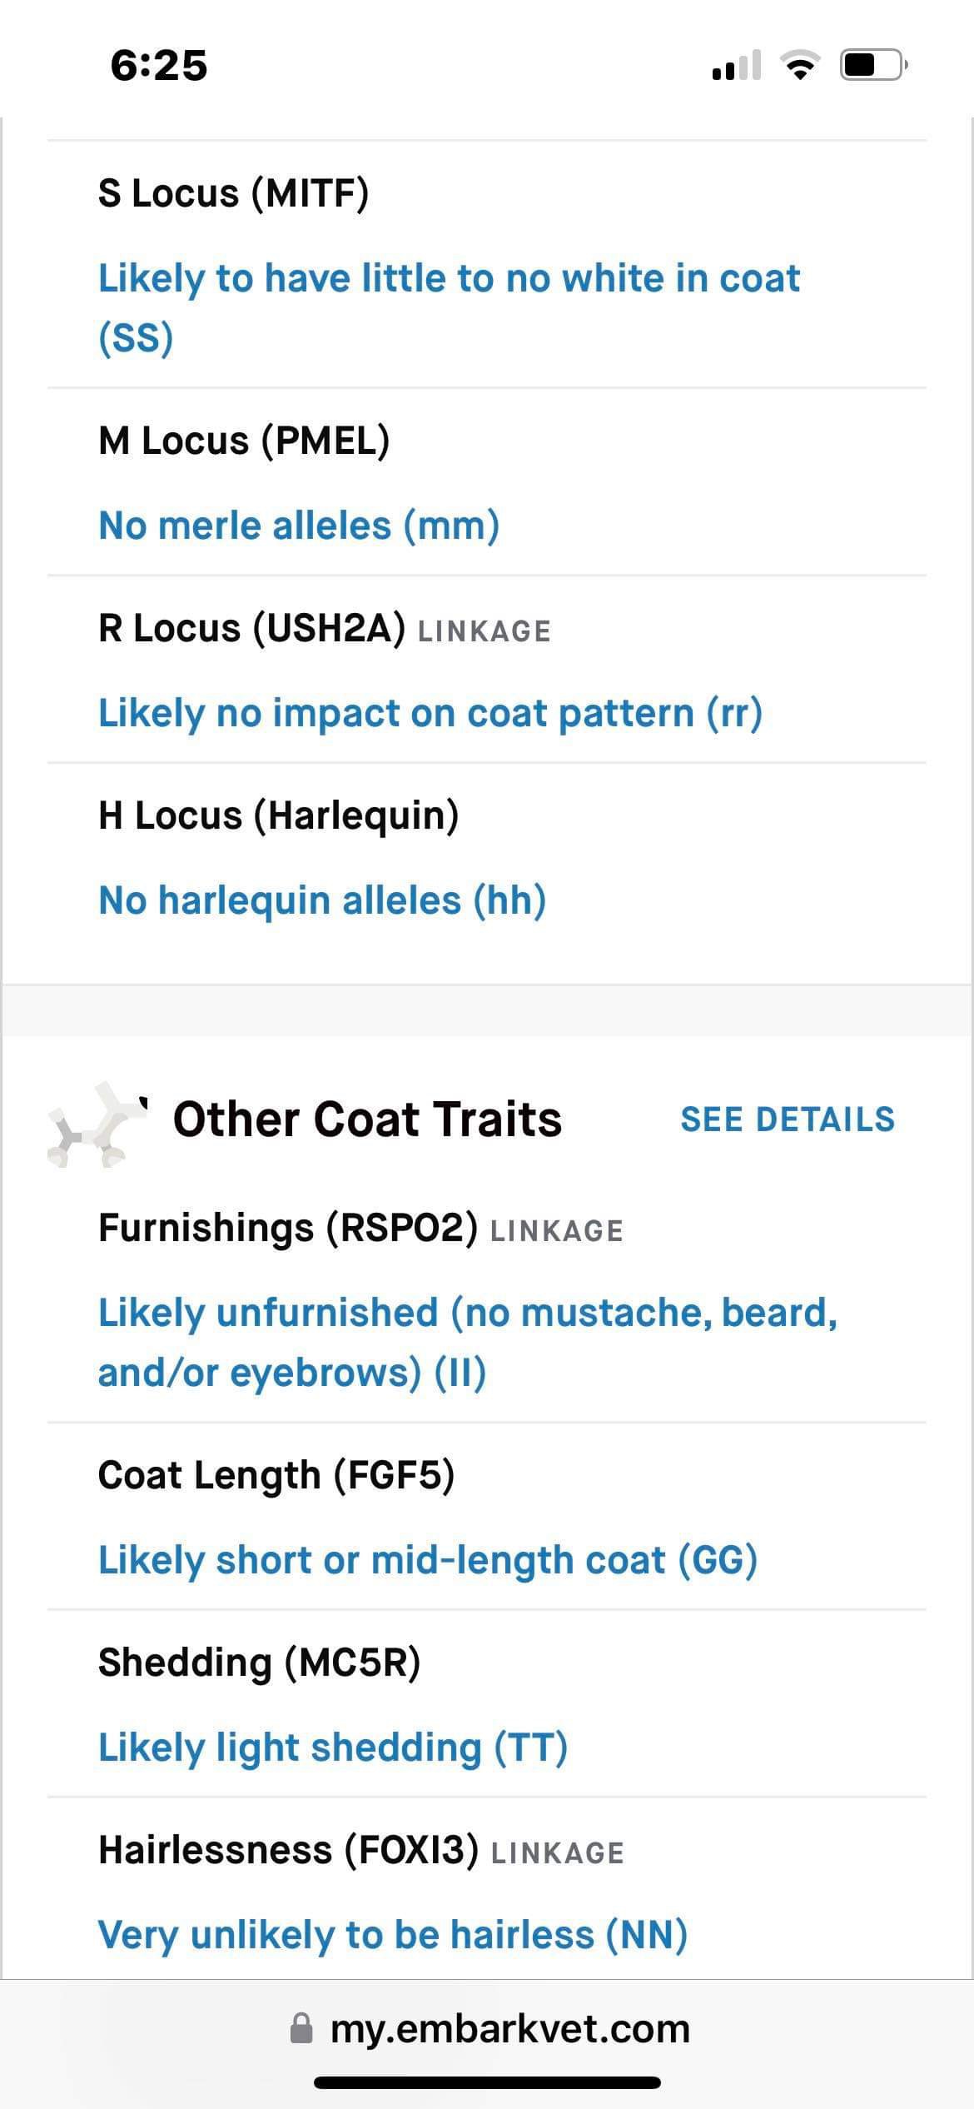Tap the Wi-Fi status icon
The height and width of the screenshot is (2109, 974).
point(800,65)
